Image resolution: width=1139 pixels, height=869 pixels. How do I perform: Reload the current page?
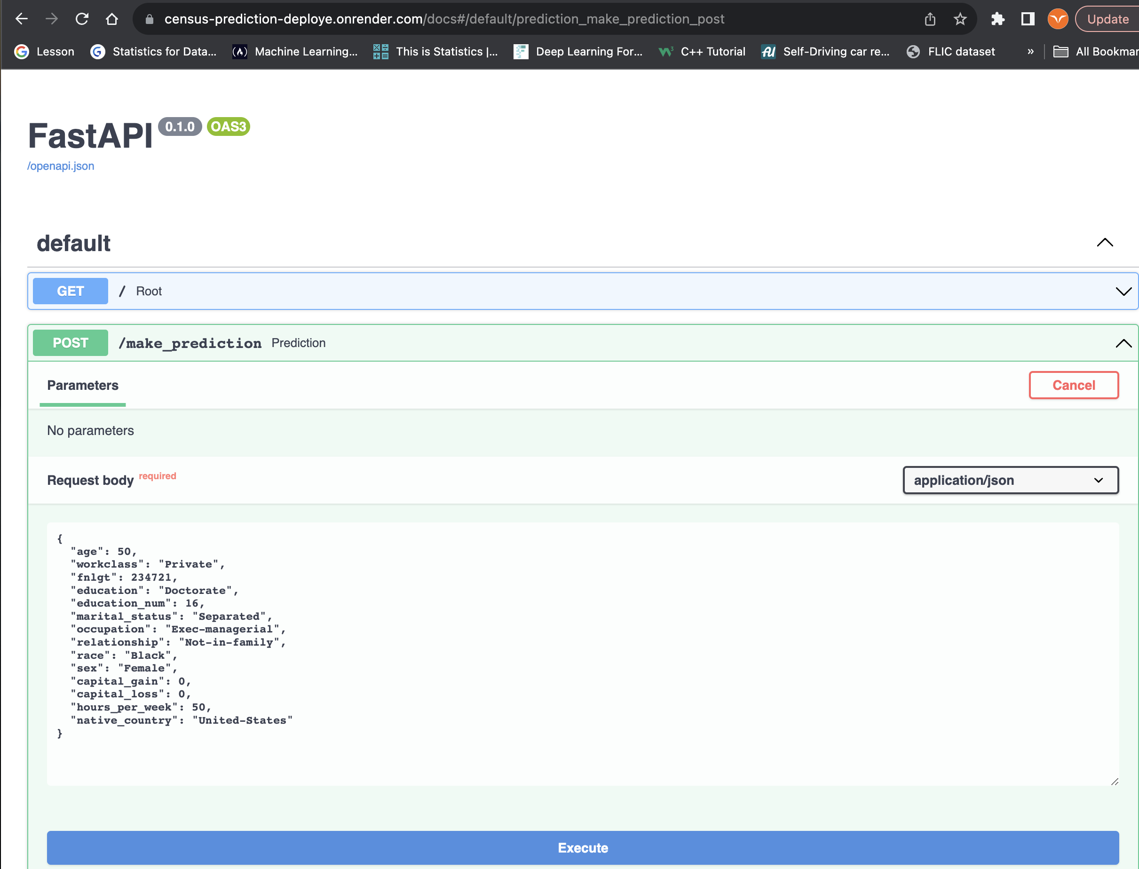coord(82,19)
